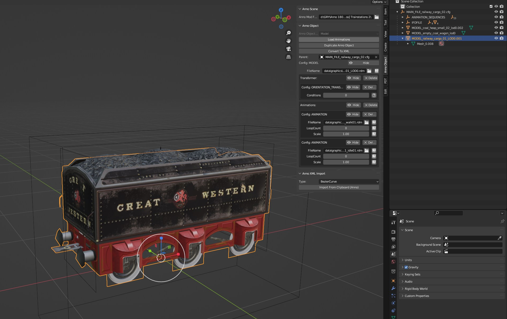Open the Object Constraints properties tab
This screenshot has height=319, width=507.
click(x=393, y=311)
